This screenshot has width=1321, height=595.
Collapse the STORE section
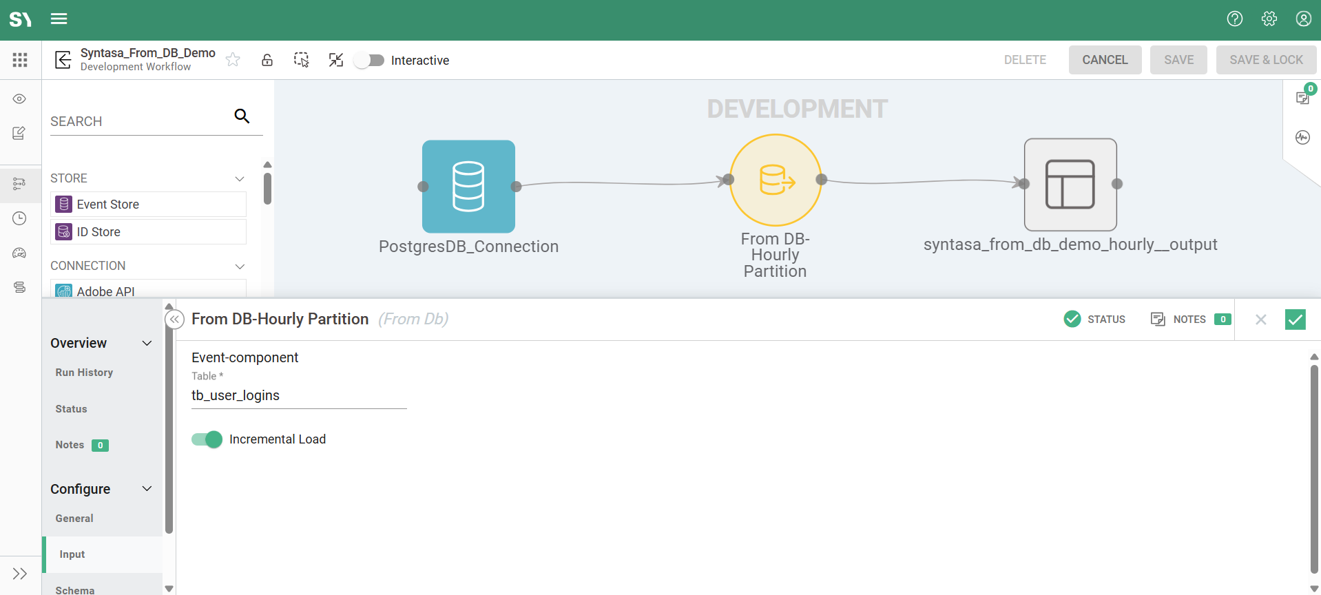point(240,178)
